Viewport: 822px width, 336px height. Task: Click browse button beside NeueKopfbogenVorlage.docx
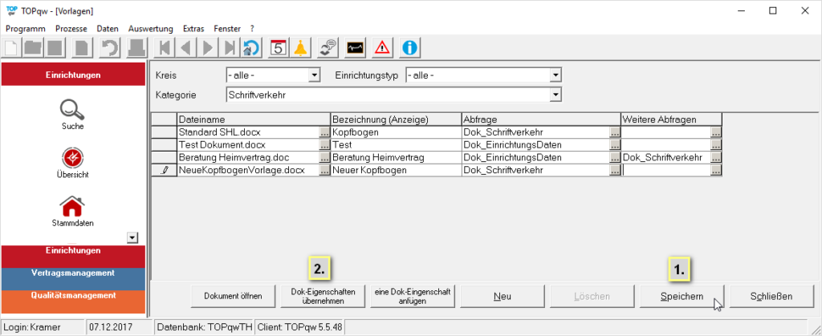pyautogui.click(x=324, y=171)
